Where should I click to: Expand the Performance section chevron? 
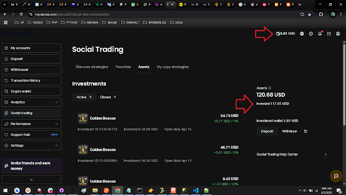(x=56, y=124)
